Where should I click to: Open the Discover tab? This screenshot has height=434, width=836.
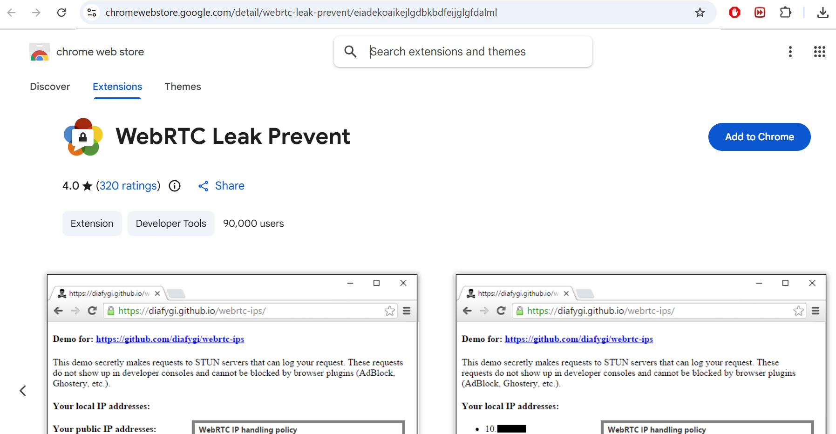point(50,87)
